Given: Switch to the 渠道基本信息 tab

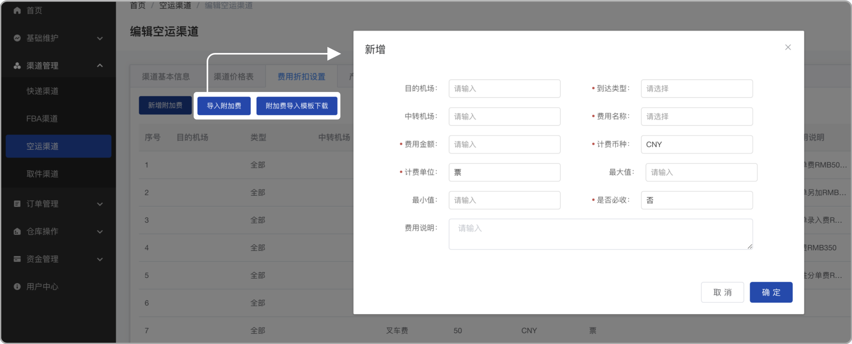Looking at the screenshot, I should click(x=166, y=77).
